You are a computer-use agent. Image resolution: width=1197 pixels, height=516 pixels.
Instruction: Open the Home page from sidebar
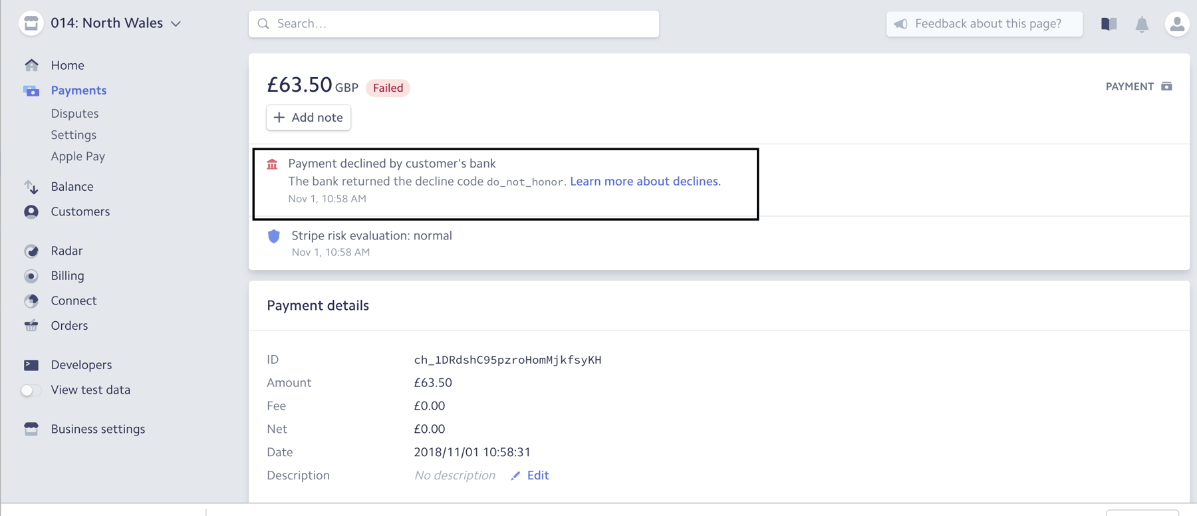pos(67,65)
